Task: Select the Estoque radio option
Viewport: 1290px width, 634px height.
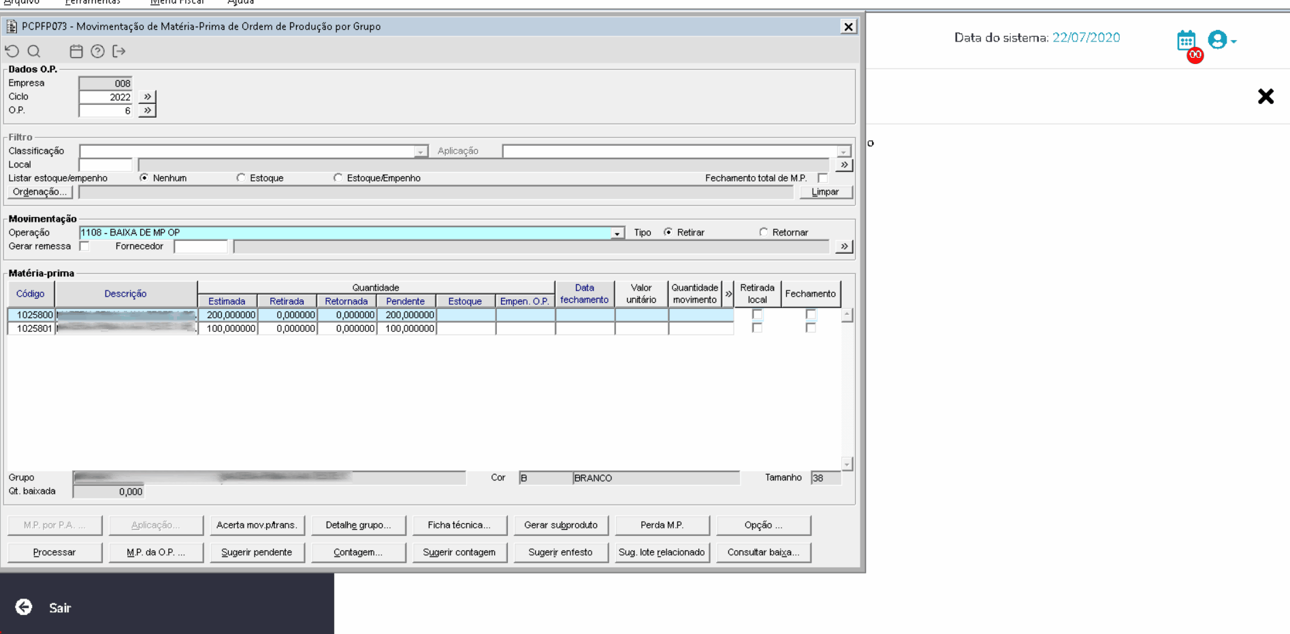Action: pyautogui.click(x=241, y=178)
